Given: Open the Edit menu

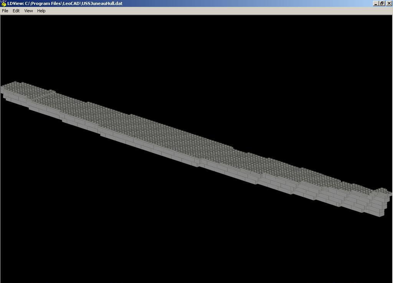Looking at the screenshot, I should tap(16, 11).
